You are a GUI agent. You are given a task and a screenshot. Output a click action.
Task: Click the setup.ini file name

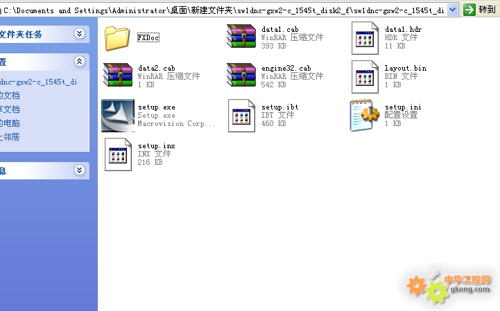(403, 107)
